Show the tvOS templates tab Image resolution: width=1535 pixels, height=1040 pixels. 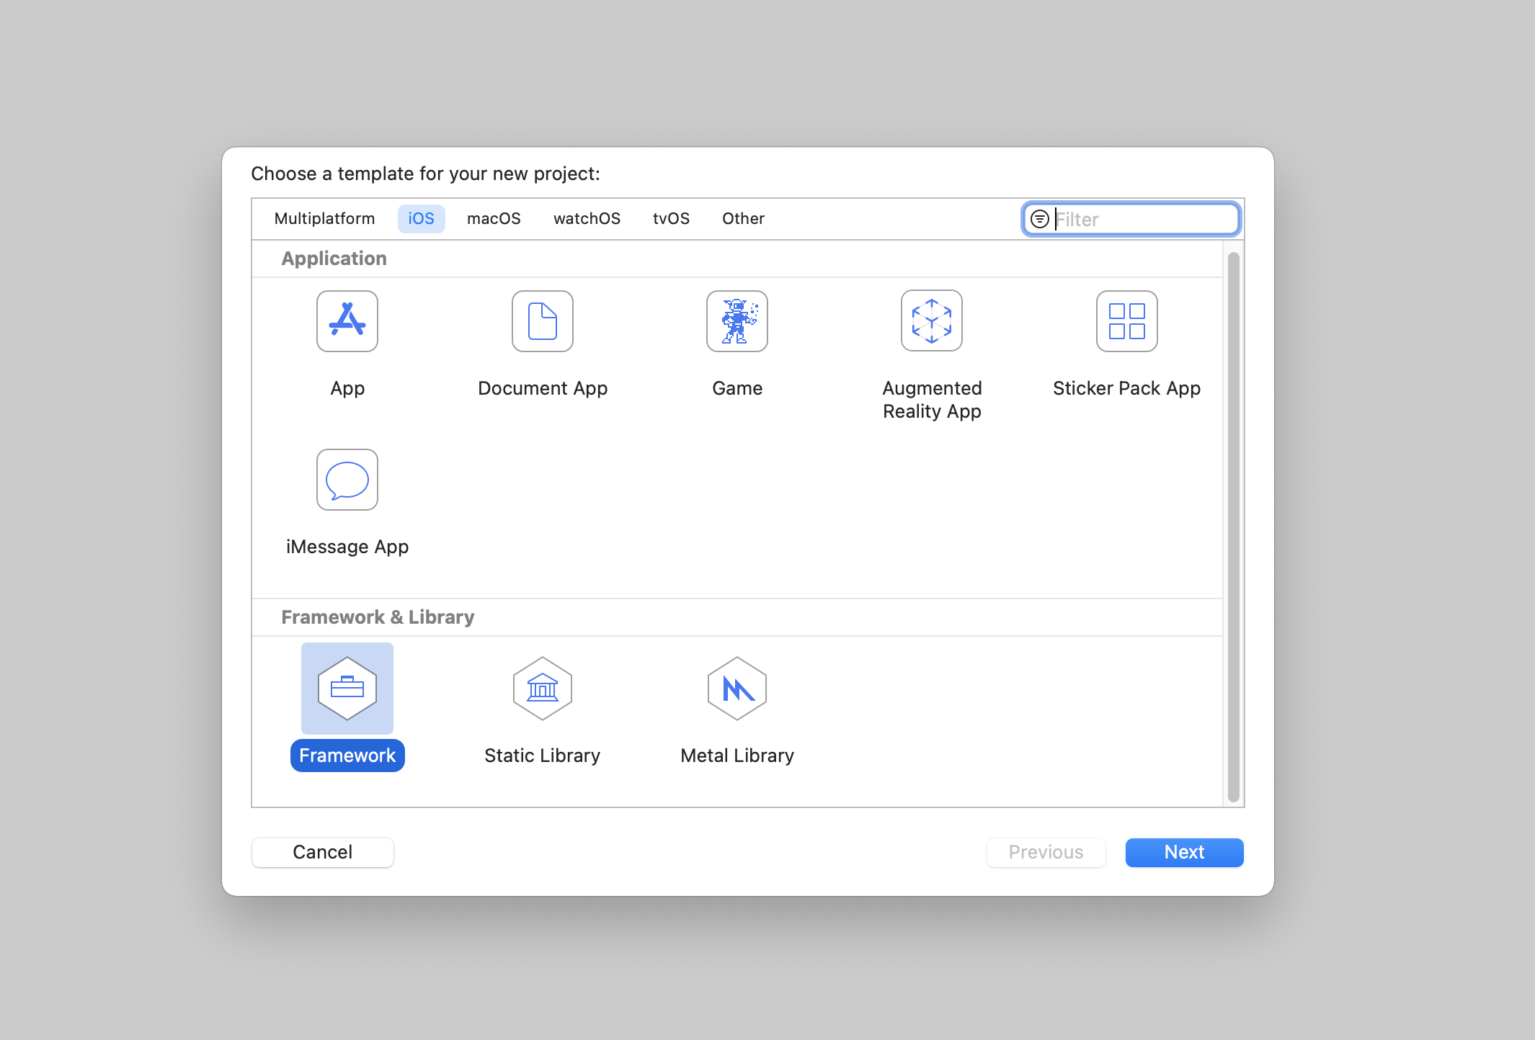coord(671,219)
